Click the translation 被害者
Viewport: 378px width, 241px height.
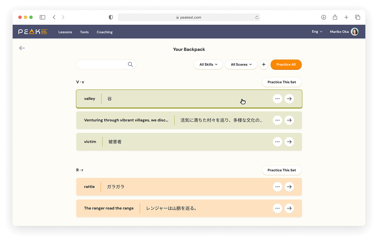pyautogui.click(x=115, y=142)
